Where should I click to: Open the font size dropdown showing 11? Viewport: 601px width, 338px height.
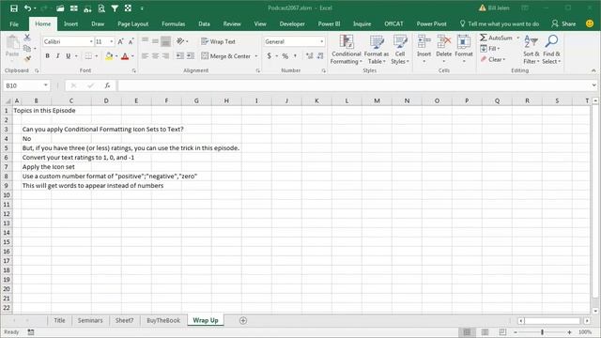(112, 41)
